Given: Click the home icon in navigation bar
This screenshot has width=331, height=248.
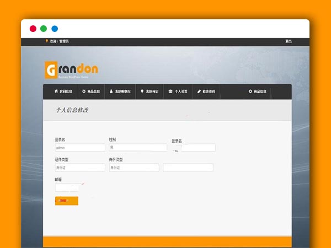Looking at the screenshot, I should (56, 91).
